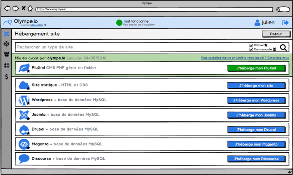Viewport: 293px width, 175px height.
Task: Click the Drupal drop logo icon
Action: point(24,130)
